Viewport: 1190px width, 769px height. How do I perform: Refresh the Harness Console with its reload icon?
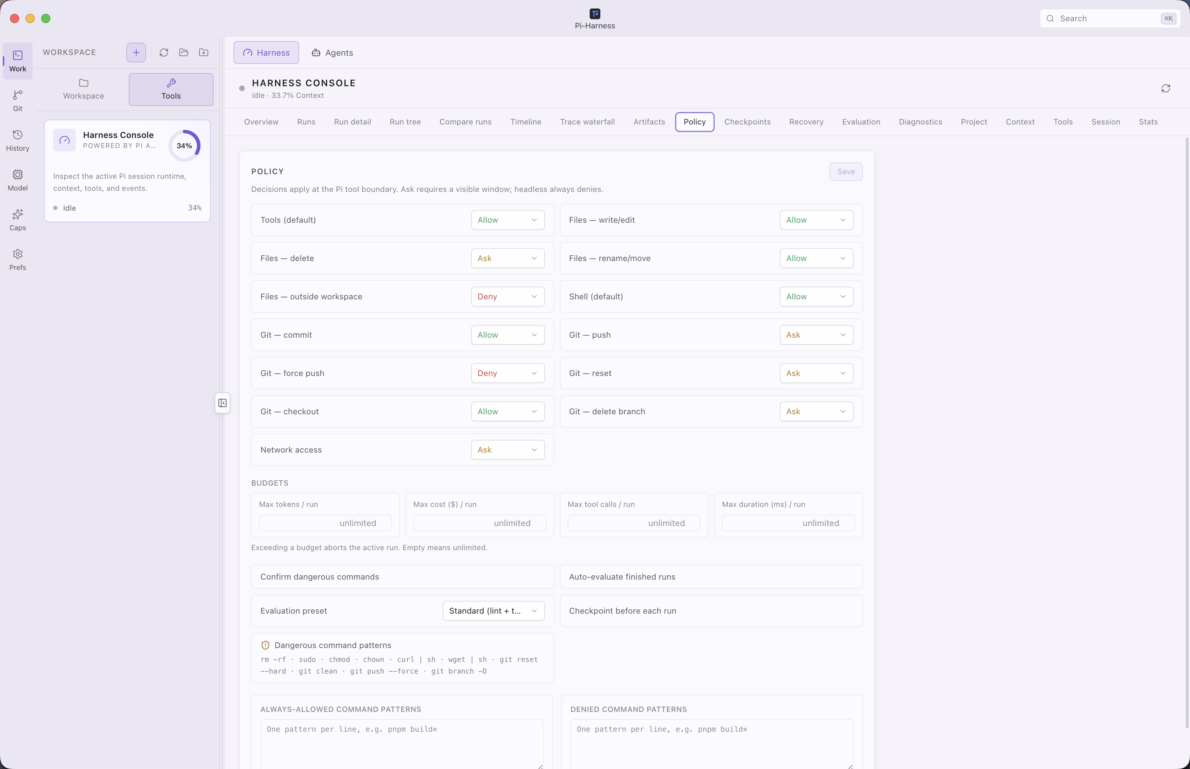pyautogui.click(x=1166, y=88)
